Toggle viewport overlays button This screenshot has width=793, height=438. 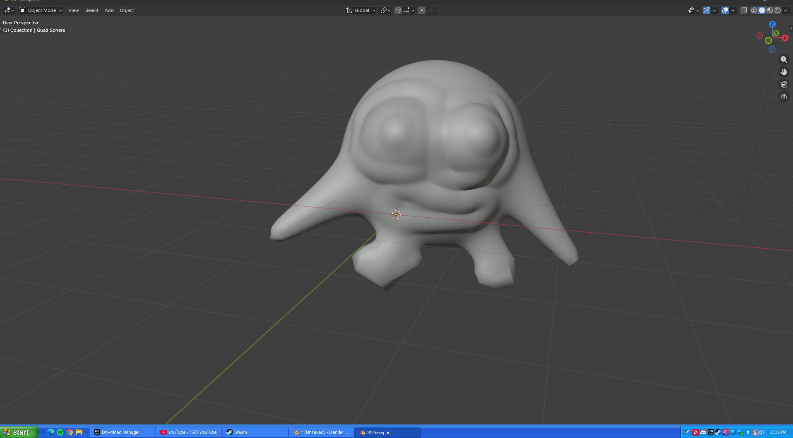(725, 10)
